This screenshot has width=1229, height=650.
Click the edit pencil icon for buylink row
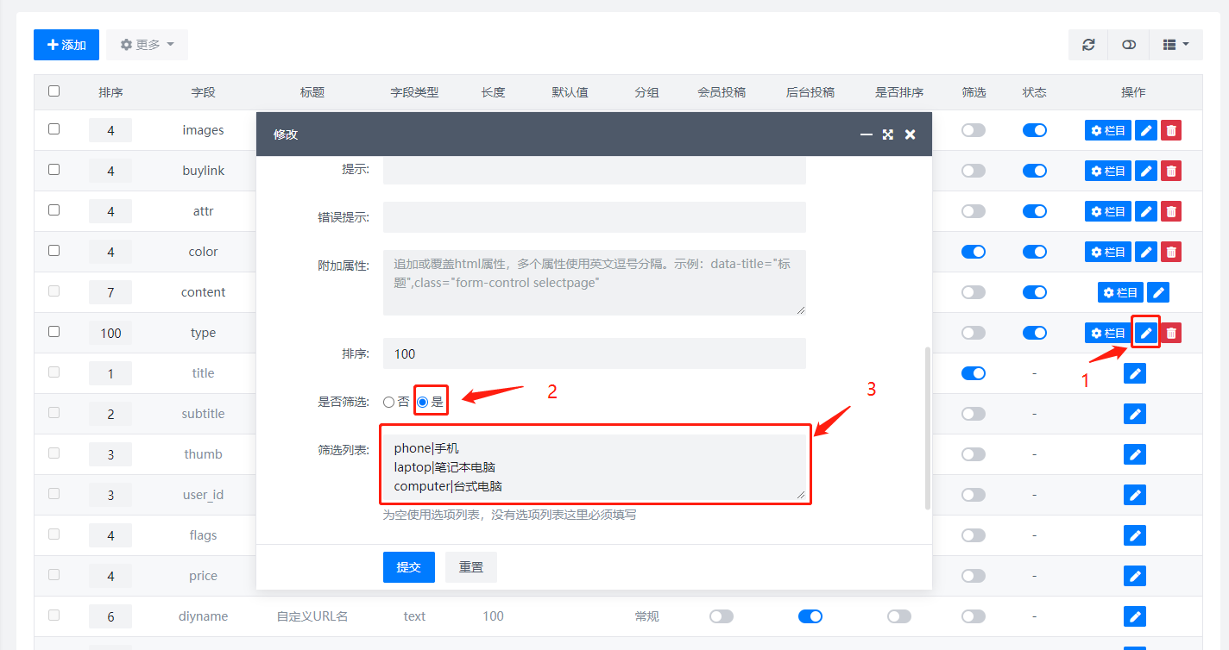click(1145, 171)
